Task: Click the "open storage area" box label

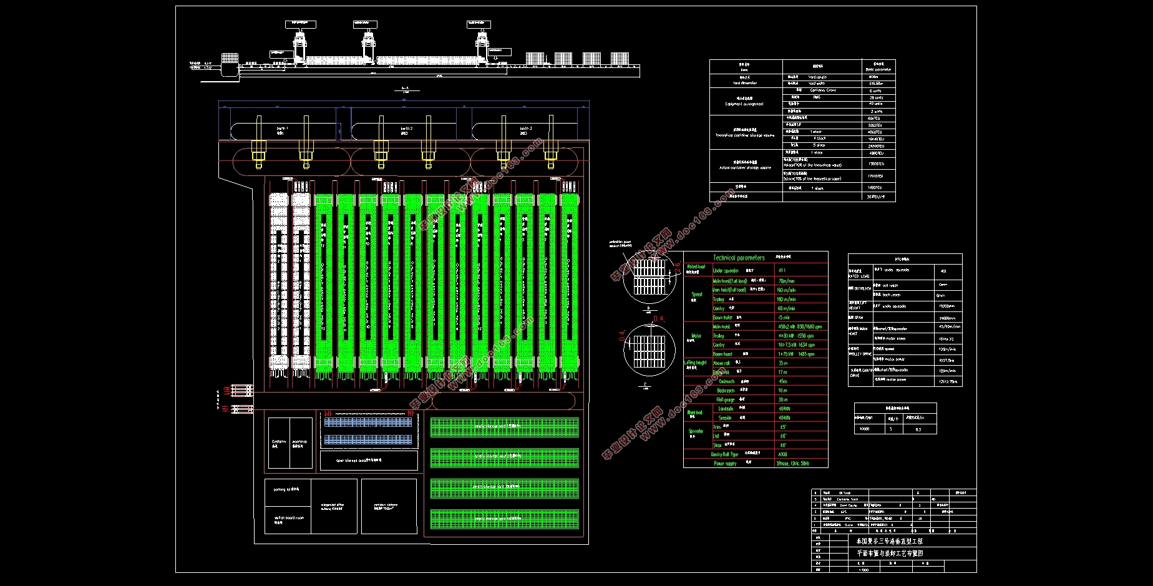Action: point(359,461)
